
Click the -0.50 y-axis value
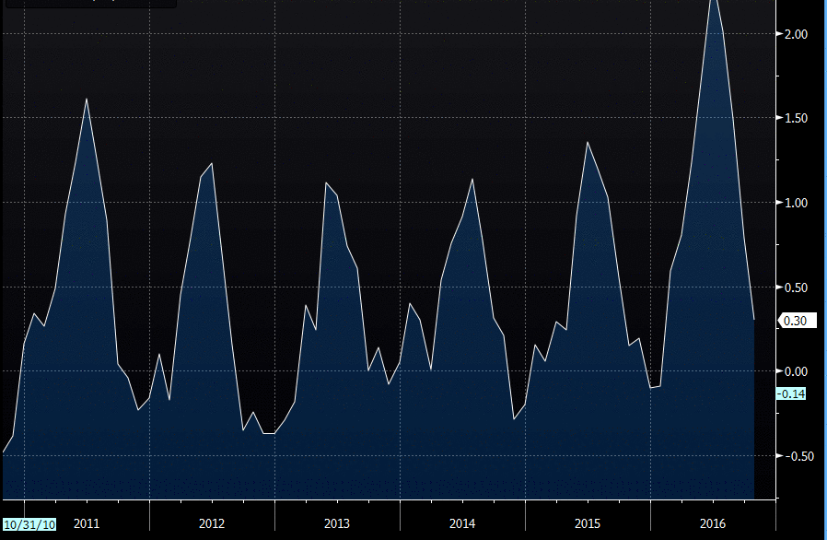pyautogui.click(x=798, y=456)
